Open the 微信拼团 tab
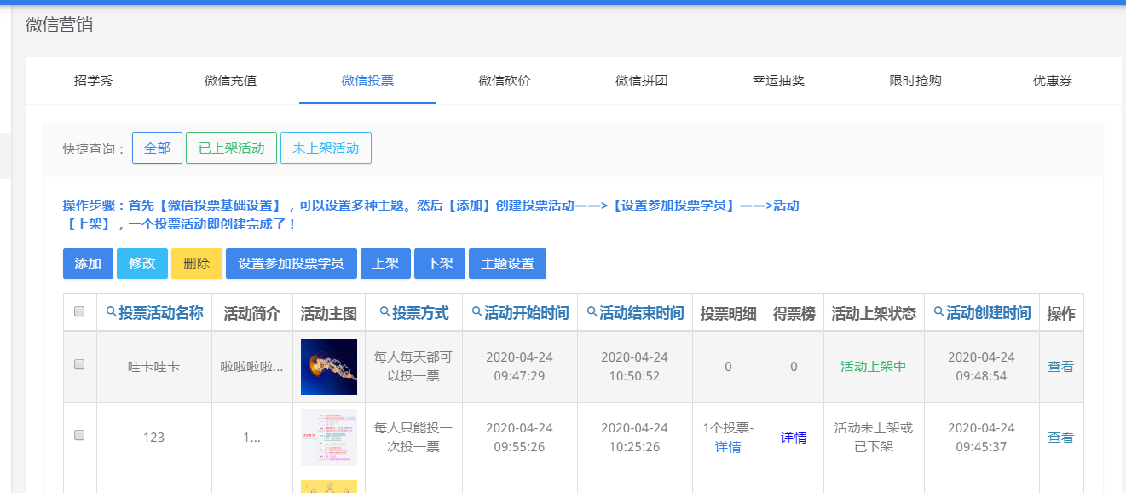Image resolution: width=1126 pixels, height=493 pixels. (x=641, y=81)
